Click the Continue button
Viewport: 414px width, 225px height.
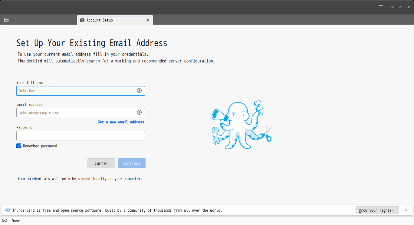point(131,163)
